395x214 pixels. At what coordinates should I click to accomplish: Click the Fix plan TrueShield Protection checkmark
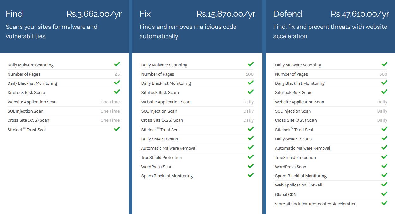[x=250, y=157]
